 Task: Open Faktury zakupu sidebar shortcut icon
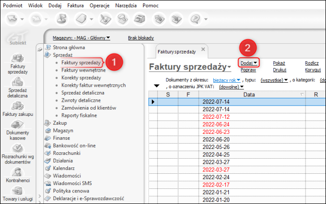click(18, 106)
